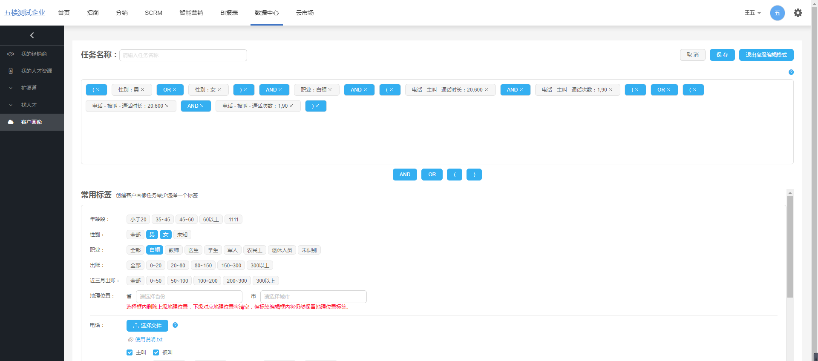818x361 pixels.
Task: Expand the 找人才 sidebar menu
Action: [29, 105]
